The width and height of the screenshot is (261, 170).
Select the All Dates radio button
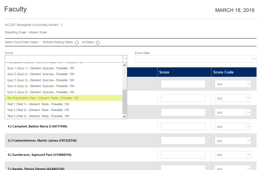pos(98,43)
